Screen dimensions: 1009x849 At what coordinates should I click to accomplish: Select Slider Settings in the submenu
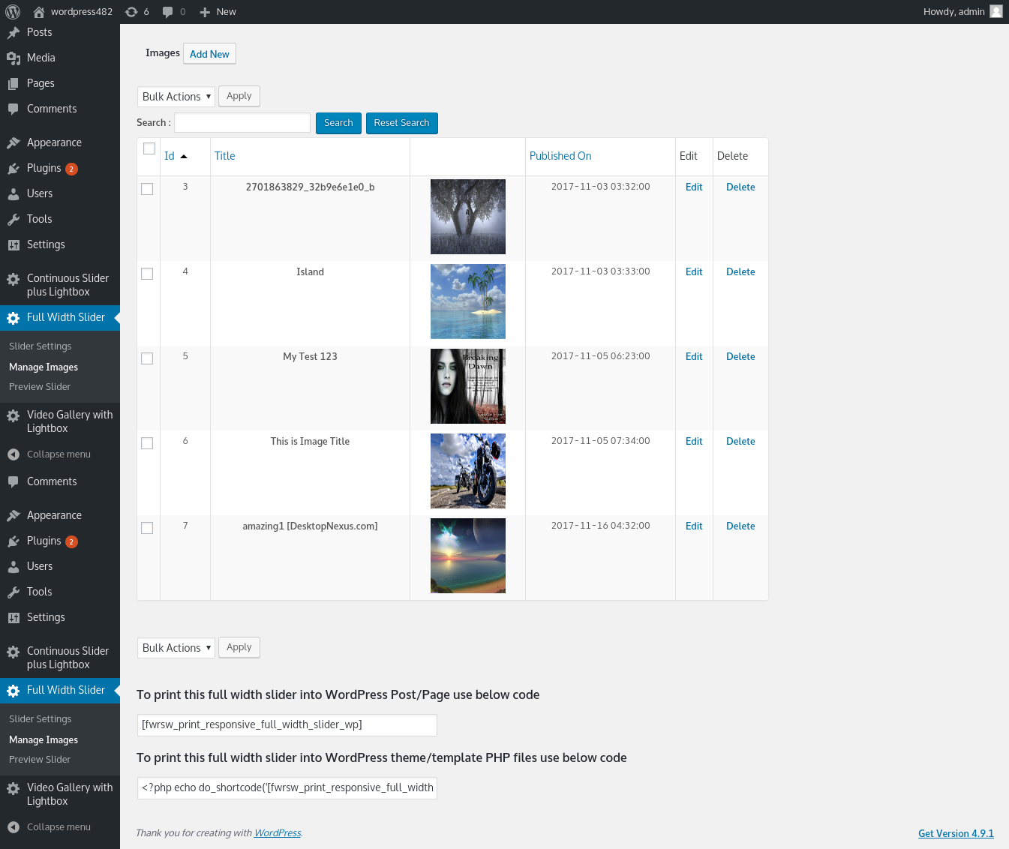point(40,346)
